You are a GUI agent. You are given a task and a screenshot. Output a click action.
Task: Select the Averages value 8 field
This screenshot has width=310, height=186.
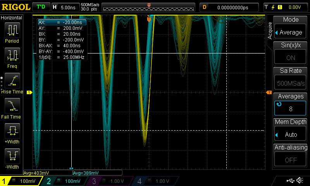[x=290, y=108]
